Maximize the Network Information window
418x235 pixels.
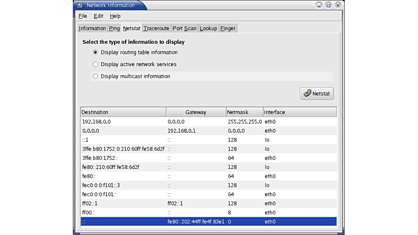click(329, 5)
